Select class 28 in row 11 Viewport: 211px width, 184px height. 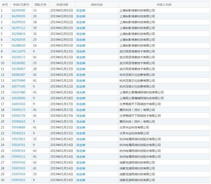point(35,69)
